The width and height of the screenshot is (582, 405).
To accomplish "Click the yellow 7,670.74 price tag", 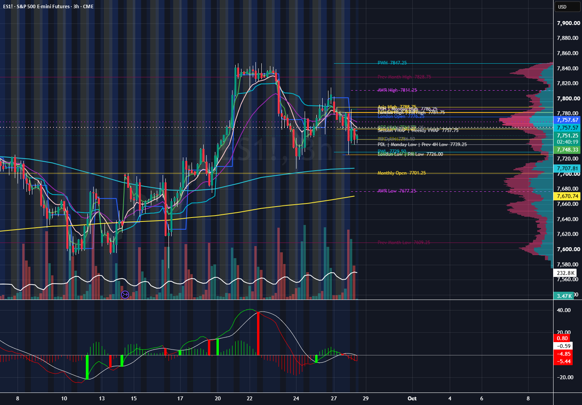I will pos(567,196).
